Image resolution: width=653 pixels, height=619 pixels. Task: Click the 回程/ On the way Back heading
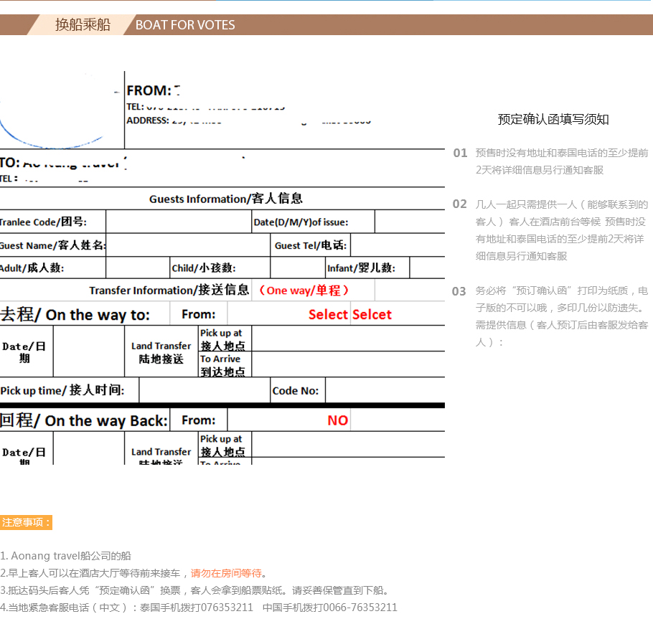tap(84, 420)
